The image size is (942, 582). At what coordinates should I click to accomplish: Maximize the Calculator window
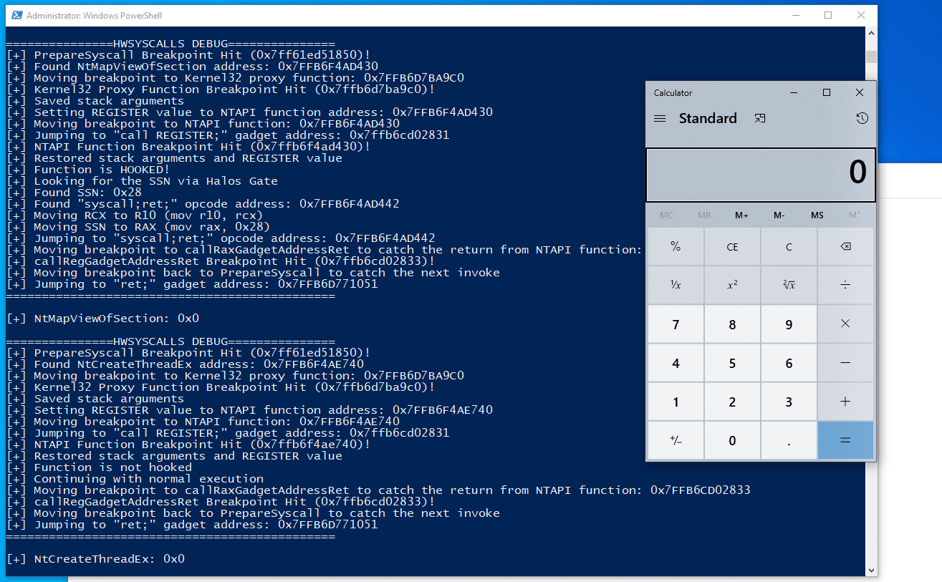(x=827, y=92)
